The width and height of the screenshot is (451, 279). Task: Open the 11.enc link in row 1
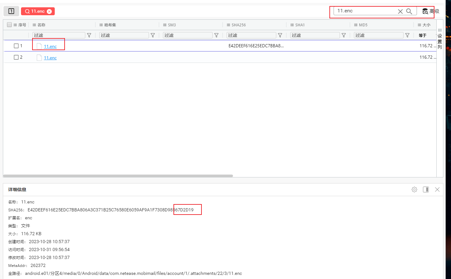point(50,46)
